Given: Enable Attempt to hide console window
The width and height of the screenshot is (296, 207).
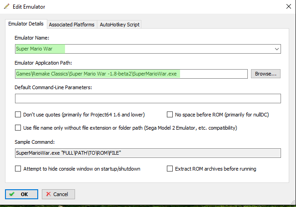Looking at the screenshot, I should click(18, 168).
